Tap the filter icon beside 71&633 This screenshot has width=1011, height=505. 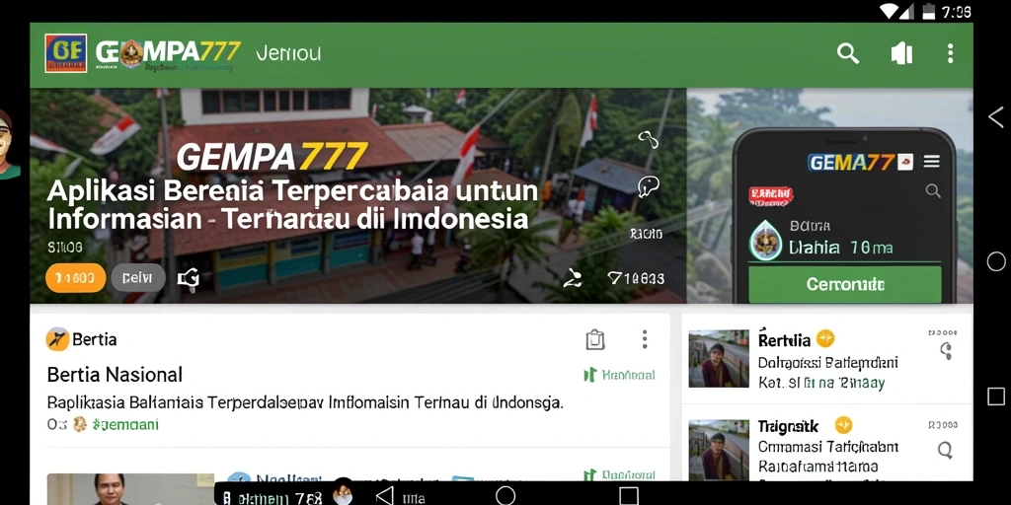pos(614,278)
